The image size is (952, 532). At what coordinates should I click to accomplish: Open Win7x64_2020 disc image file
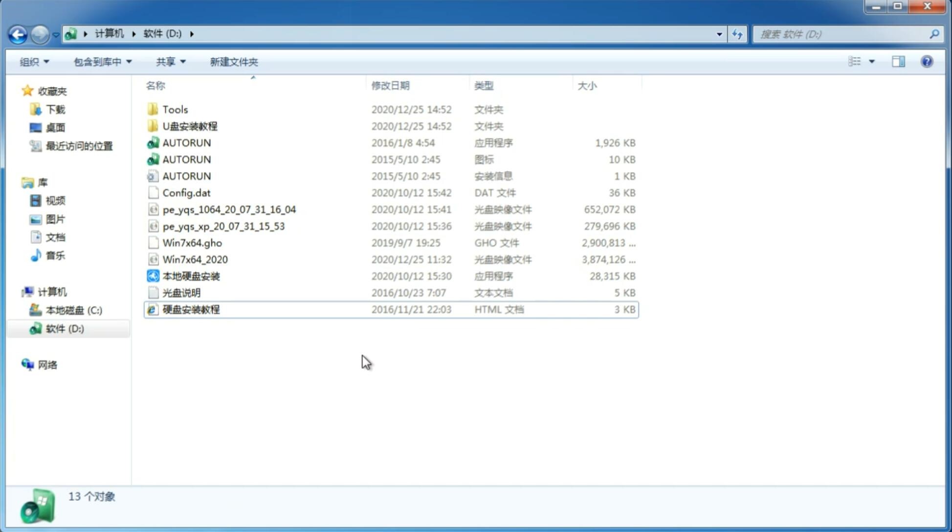(x=195, y=260)
